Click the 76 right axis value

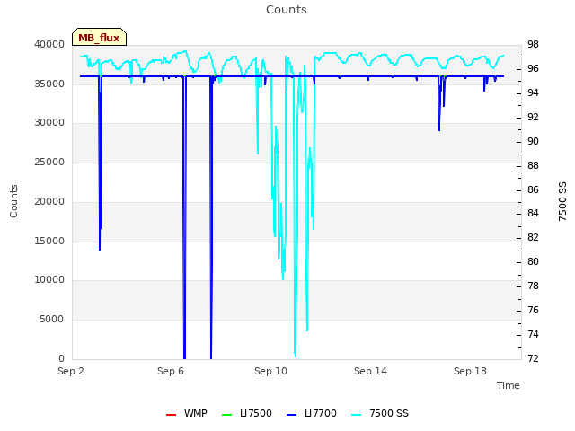[x=533, y=310]
